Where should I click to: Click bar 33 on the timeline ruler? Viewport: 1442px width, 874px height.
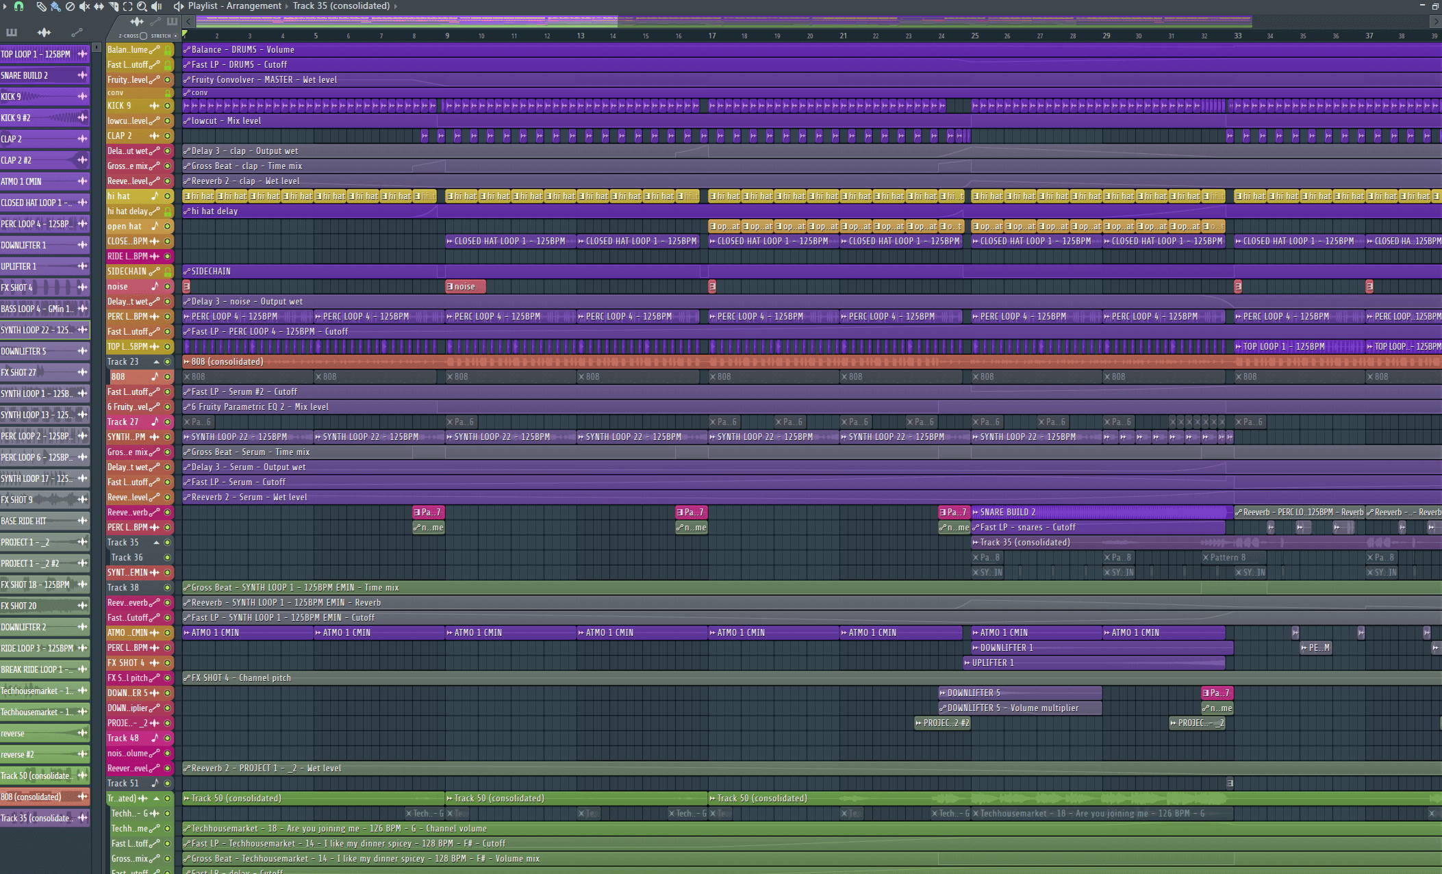click(x=1238, y=36)
